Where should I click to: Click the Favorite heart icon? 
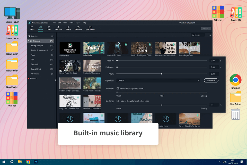click(29, 36)
